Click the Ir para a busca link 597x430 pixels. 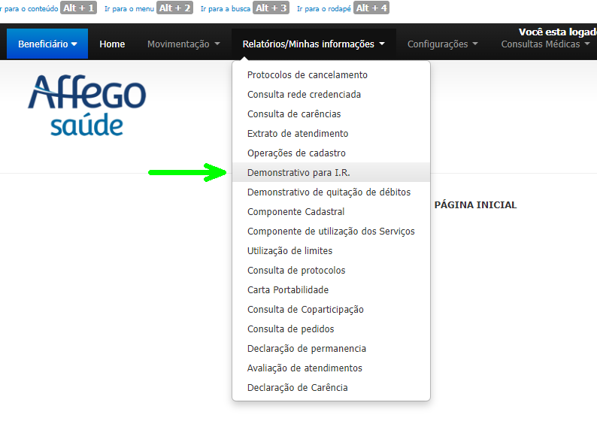click(226, 8)
